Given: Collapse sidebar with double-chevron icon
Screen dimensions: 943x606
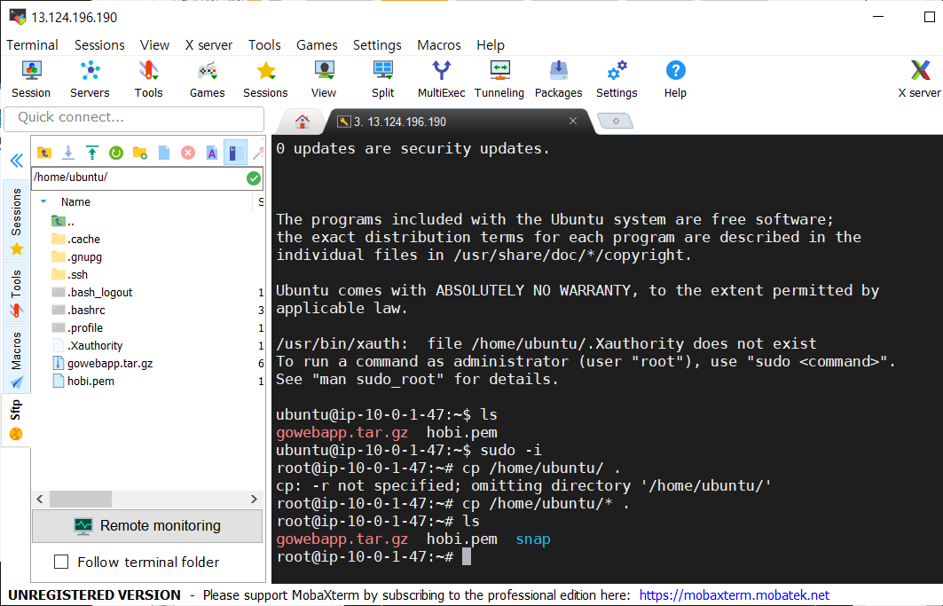Looking at the screenshot, I should (x=16, y=161).
